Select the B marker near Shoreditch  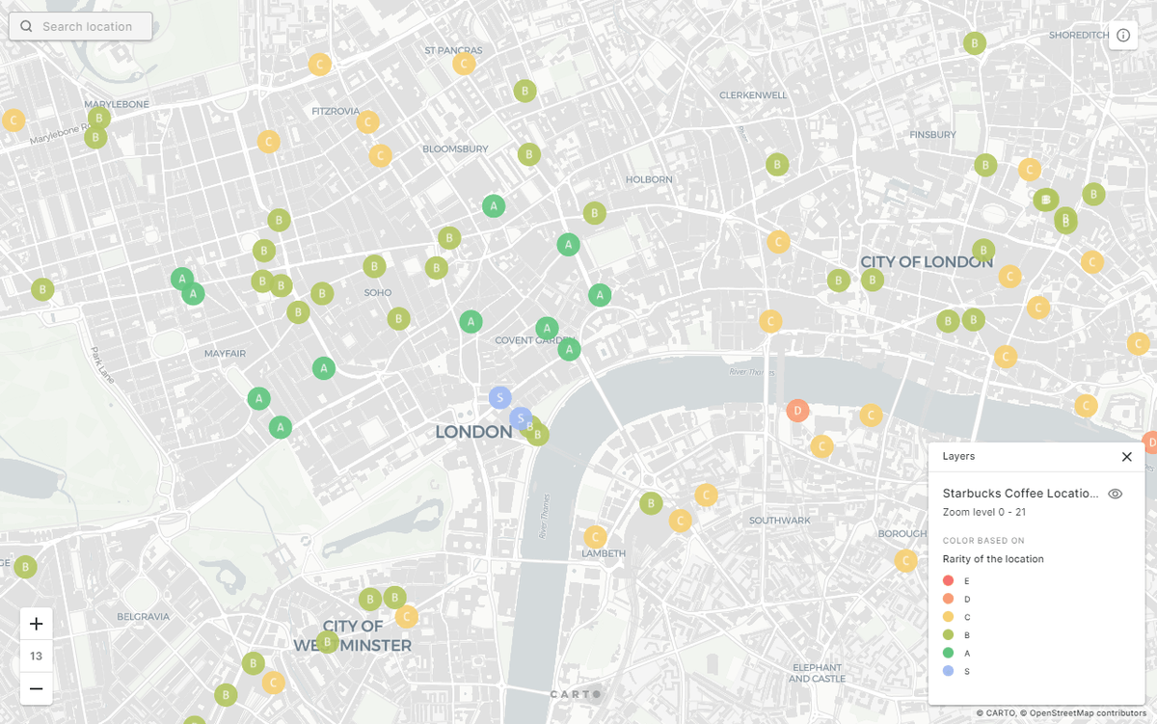[x=975, y=42]
